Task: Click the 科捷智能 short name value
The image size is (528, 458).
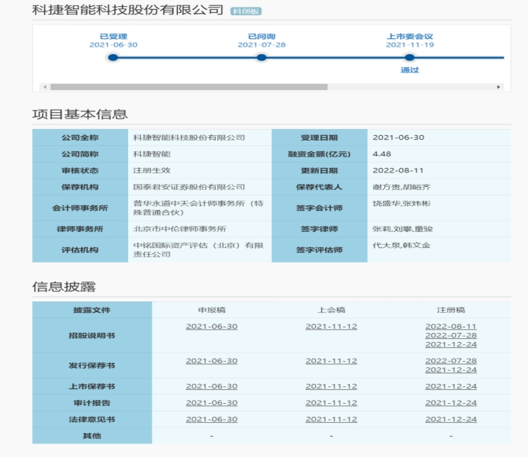Action: [152, 154]
